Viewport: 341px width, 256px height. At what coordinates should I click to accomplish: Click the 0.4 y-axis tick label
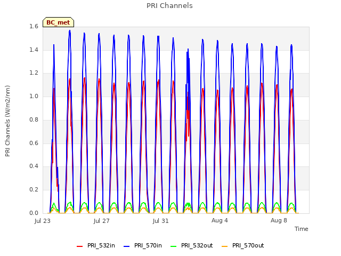(x=34, y=166)
